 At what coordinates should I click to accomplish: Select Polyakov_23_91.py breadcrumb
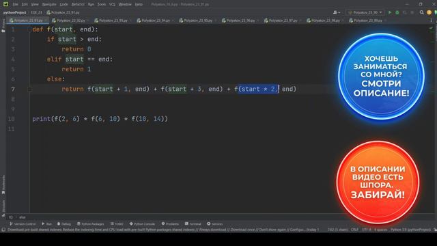click(63, 12)
